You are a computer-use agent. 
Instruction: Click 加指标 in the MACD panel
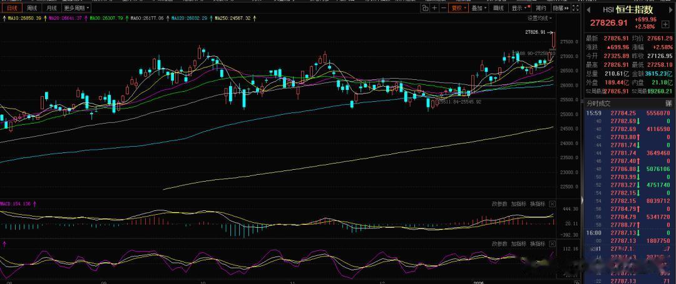pos(519,203)
